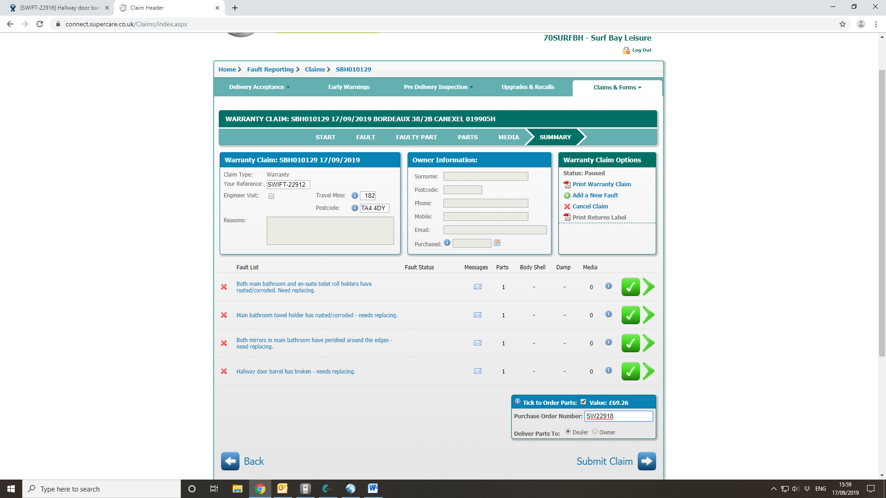Open the Claims & Forms dropdown
This screenshot has height=498, width=886.
click(x=617, y=88)
